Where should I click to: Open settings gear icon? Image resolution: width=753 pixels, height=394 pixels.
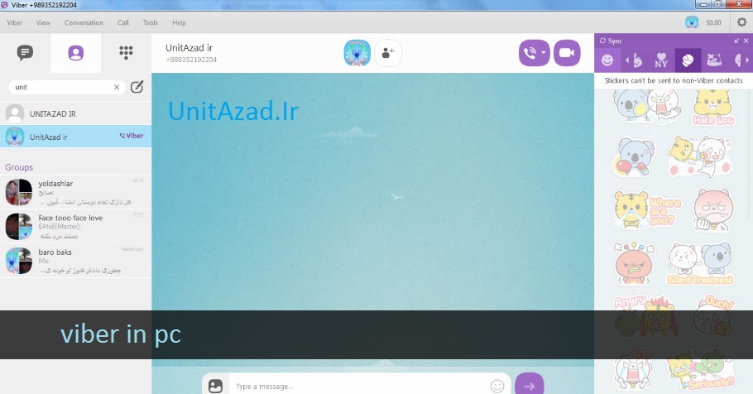741,22
